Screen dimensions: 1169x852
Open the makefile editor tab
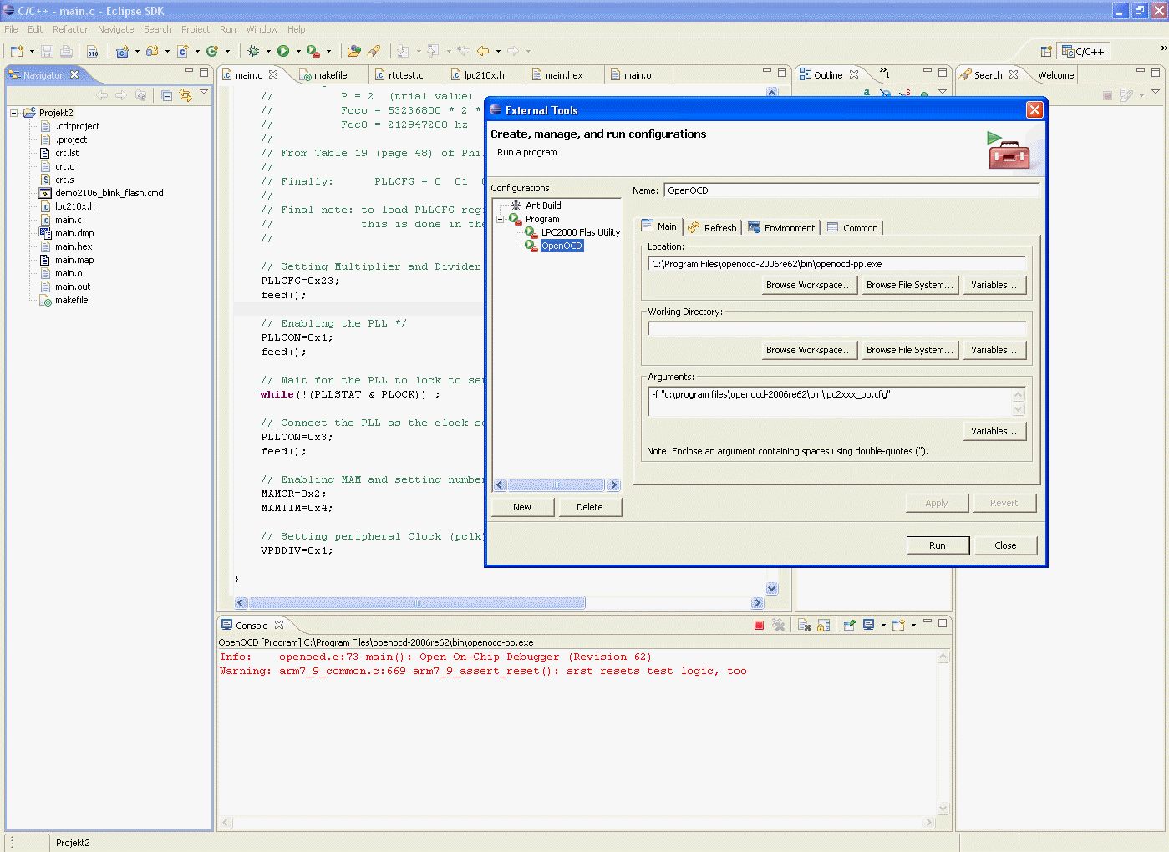[x=329, y=75]
